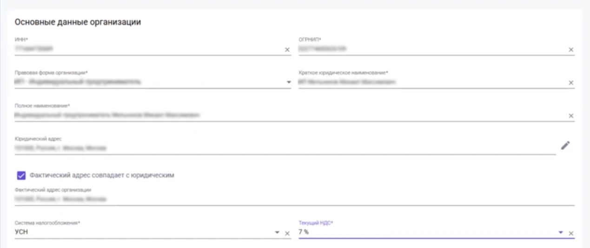The image size is (590, 248).
Task: Click into the ИНН input field
Action: pos(139,48)
